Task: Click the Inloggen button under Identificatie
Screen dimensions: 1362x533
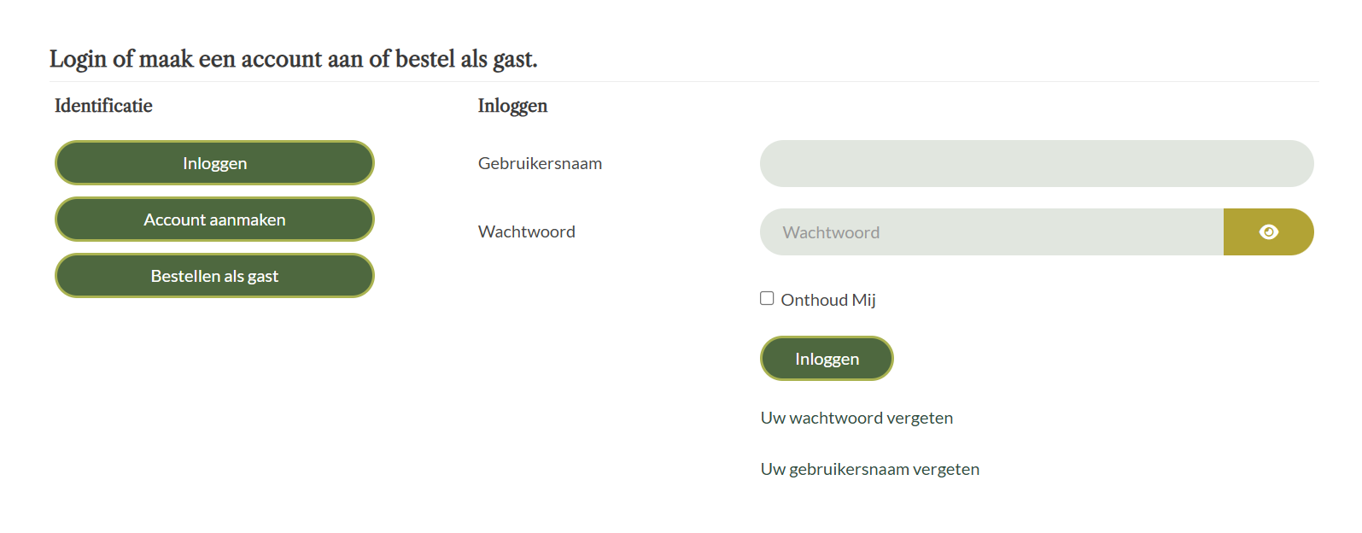Action: (214, 163)
